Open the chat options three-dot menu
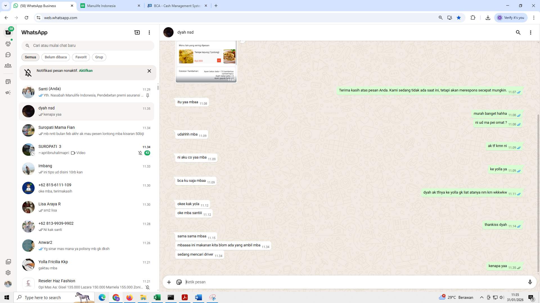The height and width of the screenshot is (303, 540). pos(531,32)
